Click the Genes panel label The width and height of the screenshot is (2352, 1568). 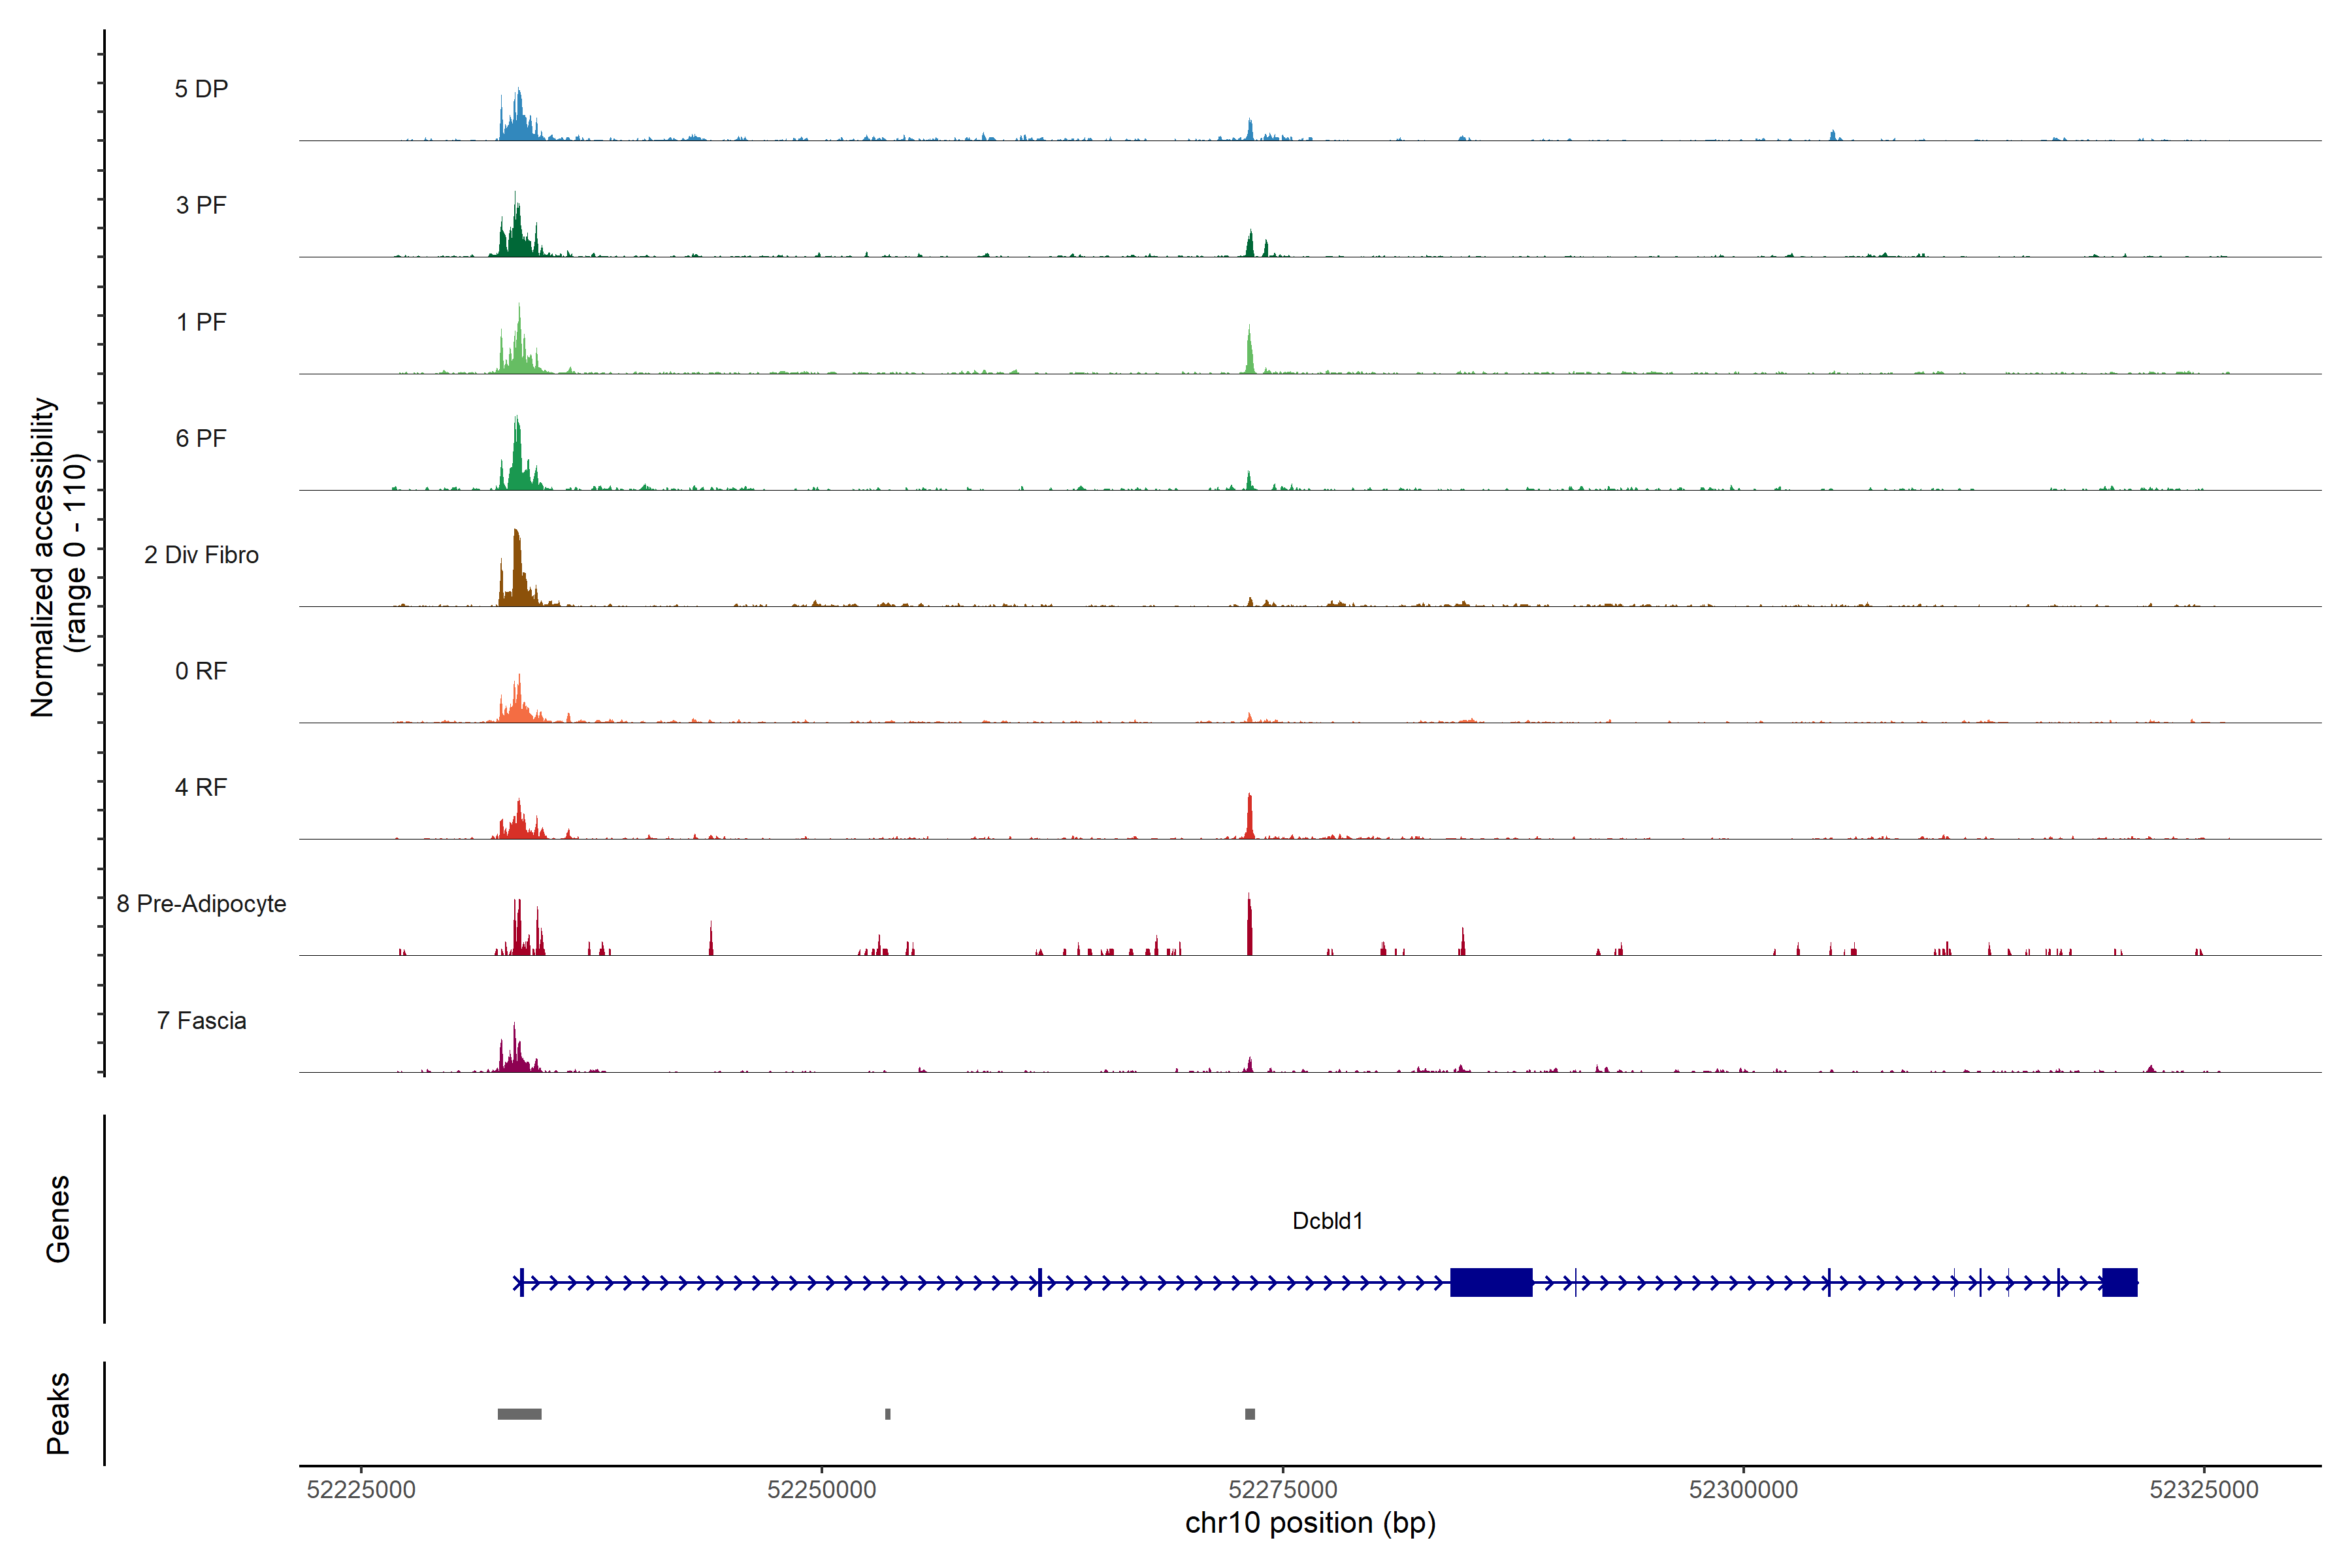point(58,1219)
